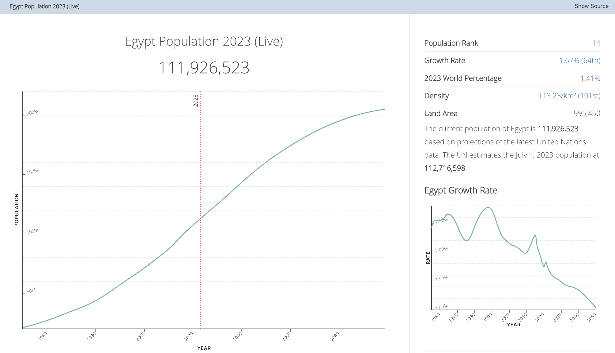
Task: Click the 1.67% (64th) growth rate link
Action: [x=579, y=61]
